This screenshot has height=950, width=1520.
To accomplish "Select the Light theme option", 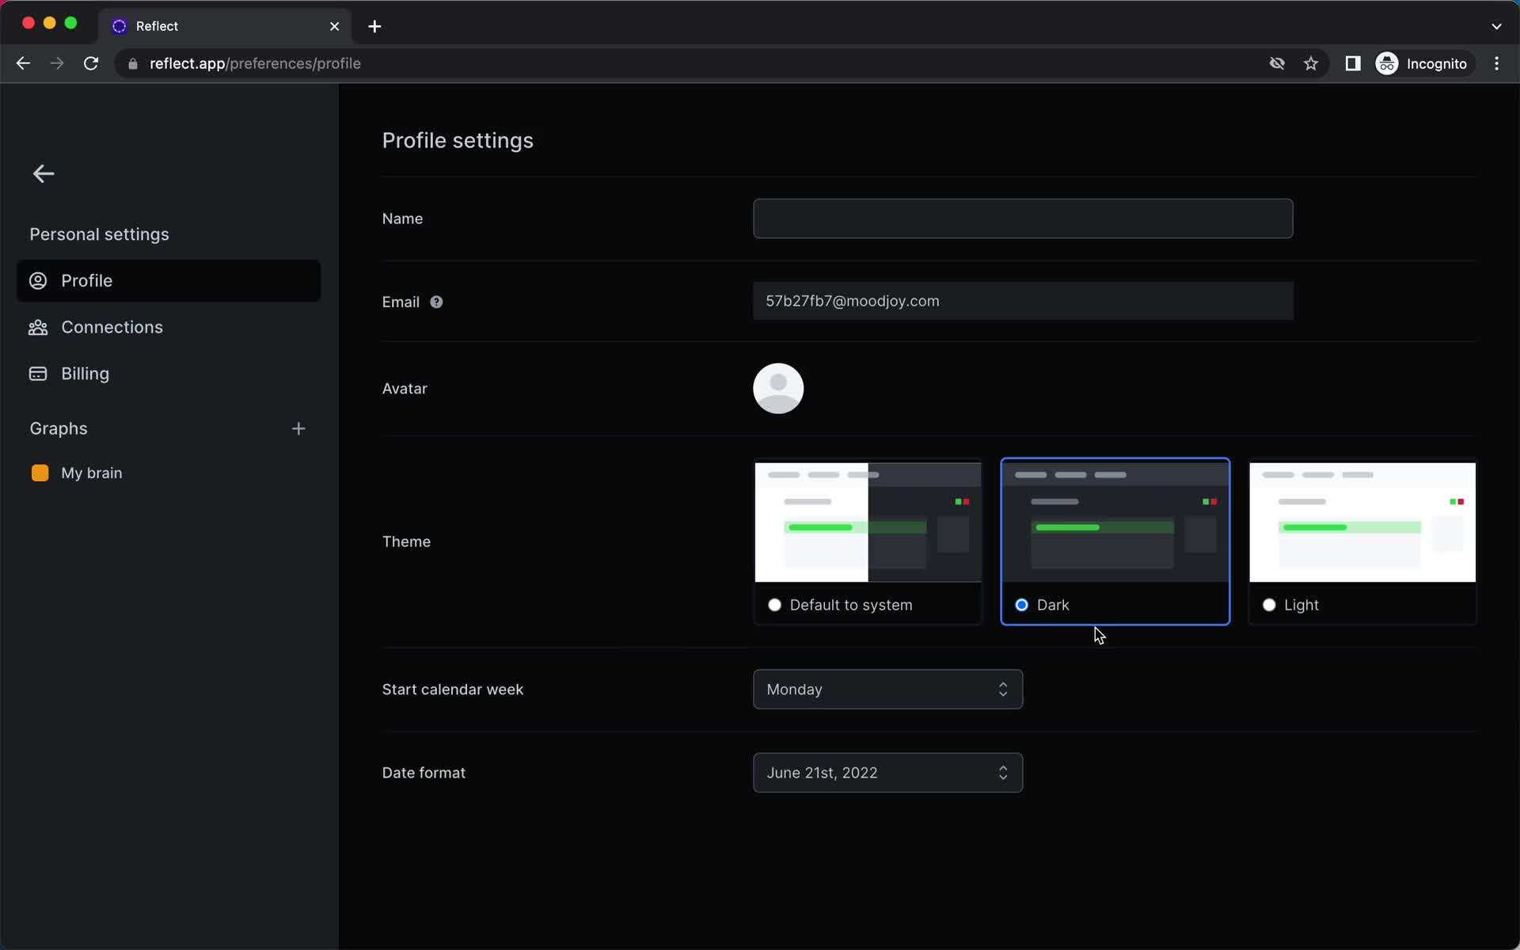I will (x=1269, y=604).
